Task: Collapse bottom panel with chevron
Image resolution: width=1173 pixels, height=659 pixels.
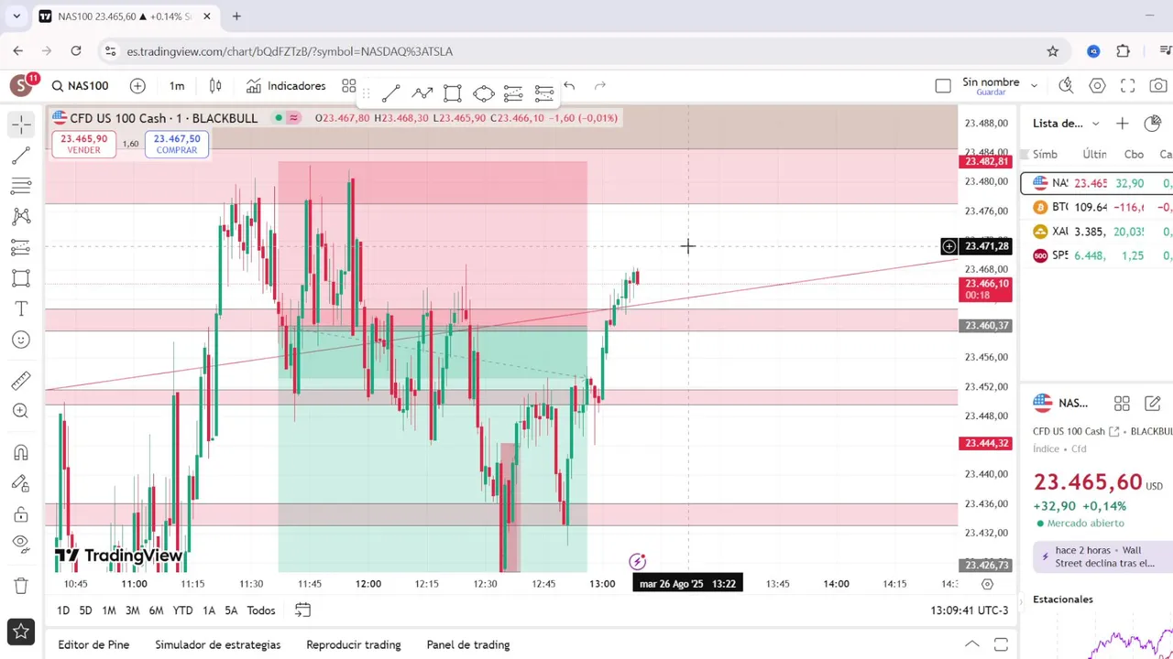Action: [972, 644]
